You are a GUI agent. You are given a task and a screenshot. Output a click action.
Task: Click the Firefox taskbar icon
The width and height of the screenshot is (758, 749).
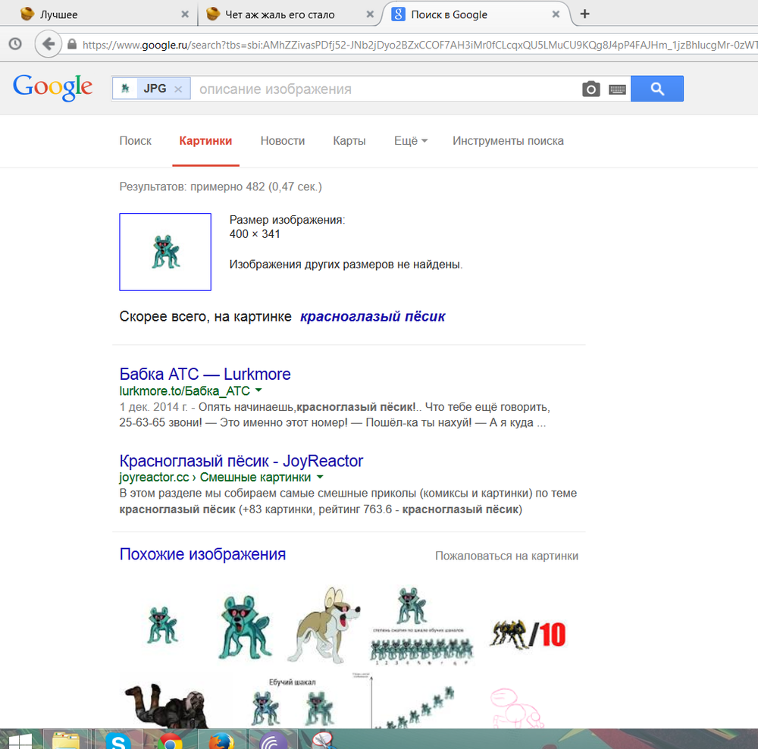point(221,741)
